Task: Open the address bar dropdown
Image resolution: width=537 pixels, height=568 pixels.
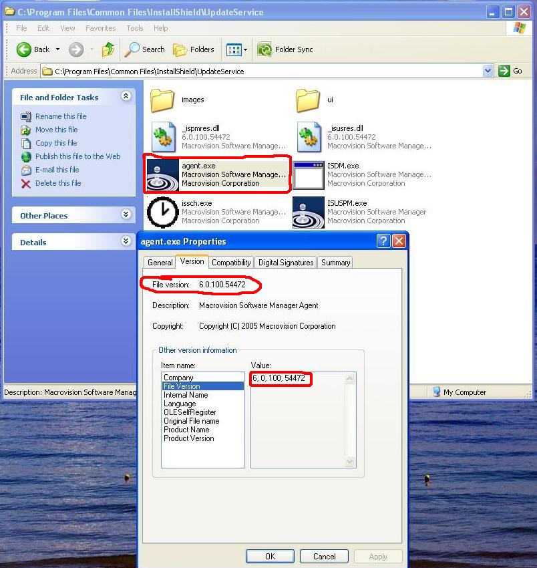Action: pos(488,71)
